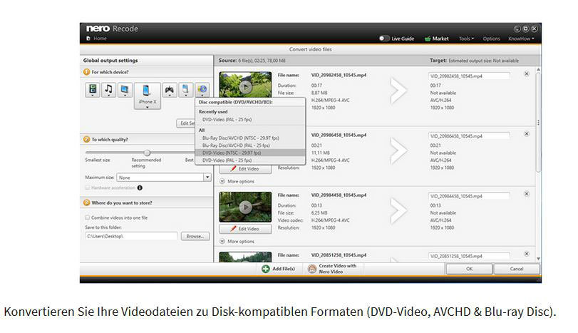Open Market with the basket icon
This screenshot has width=578, height=333.
coord(428,39)
